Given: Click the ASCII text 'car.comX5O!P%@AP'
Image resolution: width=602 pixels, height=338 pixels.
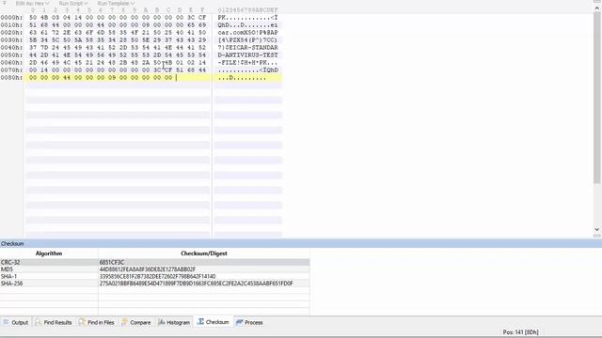Looking at the screenshot, I should [x=247, y=33].
